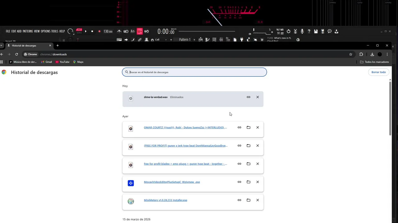398x223 pixels.
Task: Show OMAR COURTZ file in folder
Action: [x=248, y=128]
